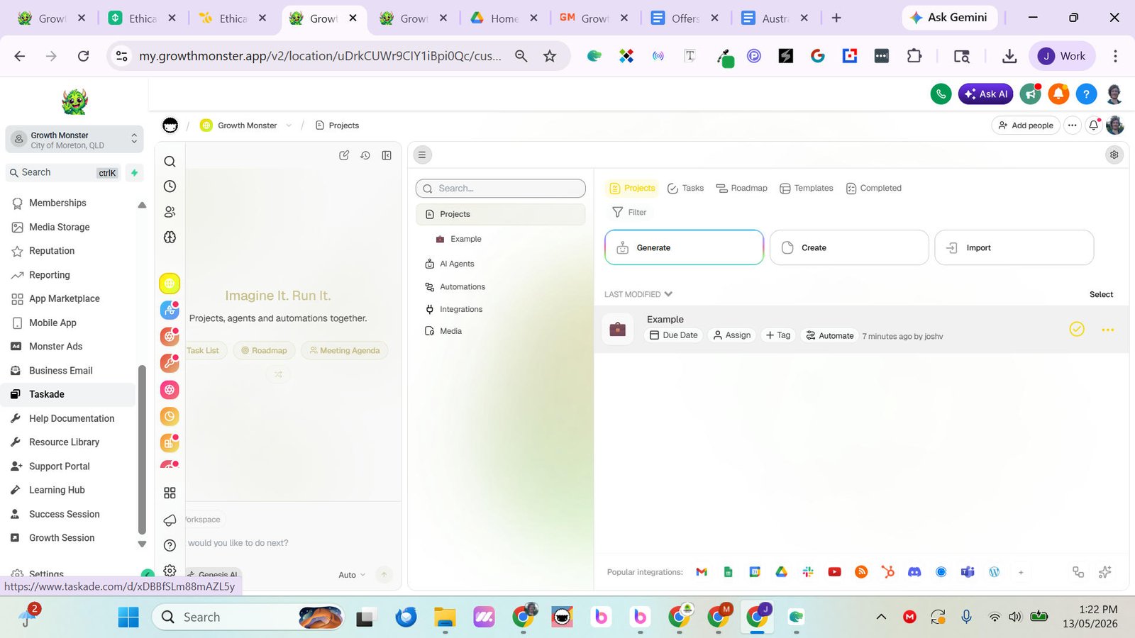Open the orange notifications bell in header
Viewport: 1135px width, 638px height.
point(1058,94)
